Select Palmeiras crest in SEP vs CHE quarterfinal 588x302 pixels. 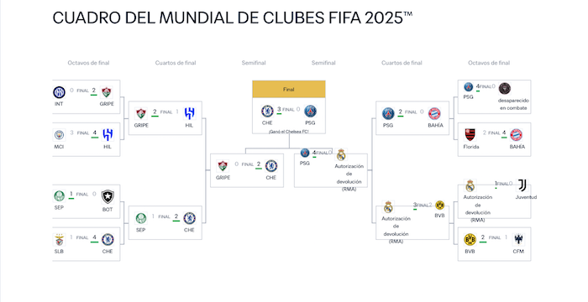click(141, 218)
